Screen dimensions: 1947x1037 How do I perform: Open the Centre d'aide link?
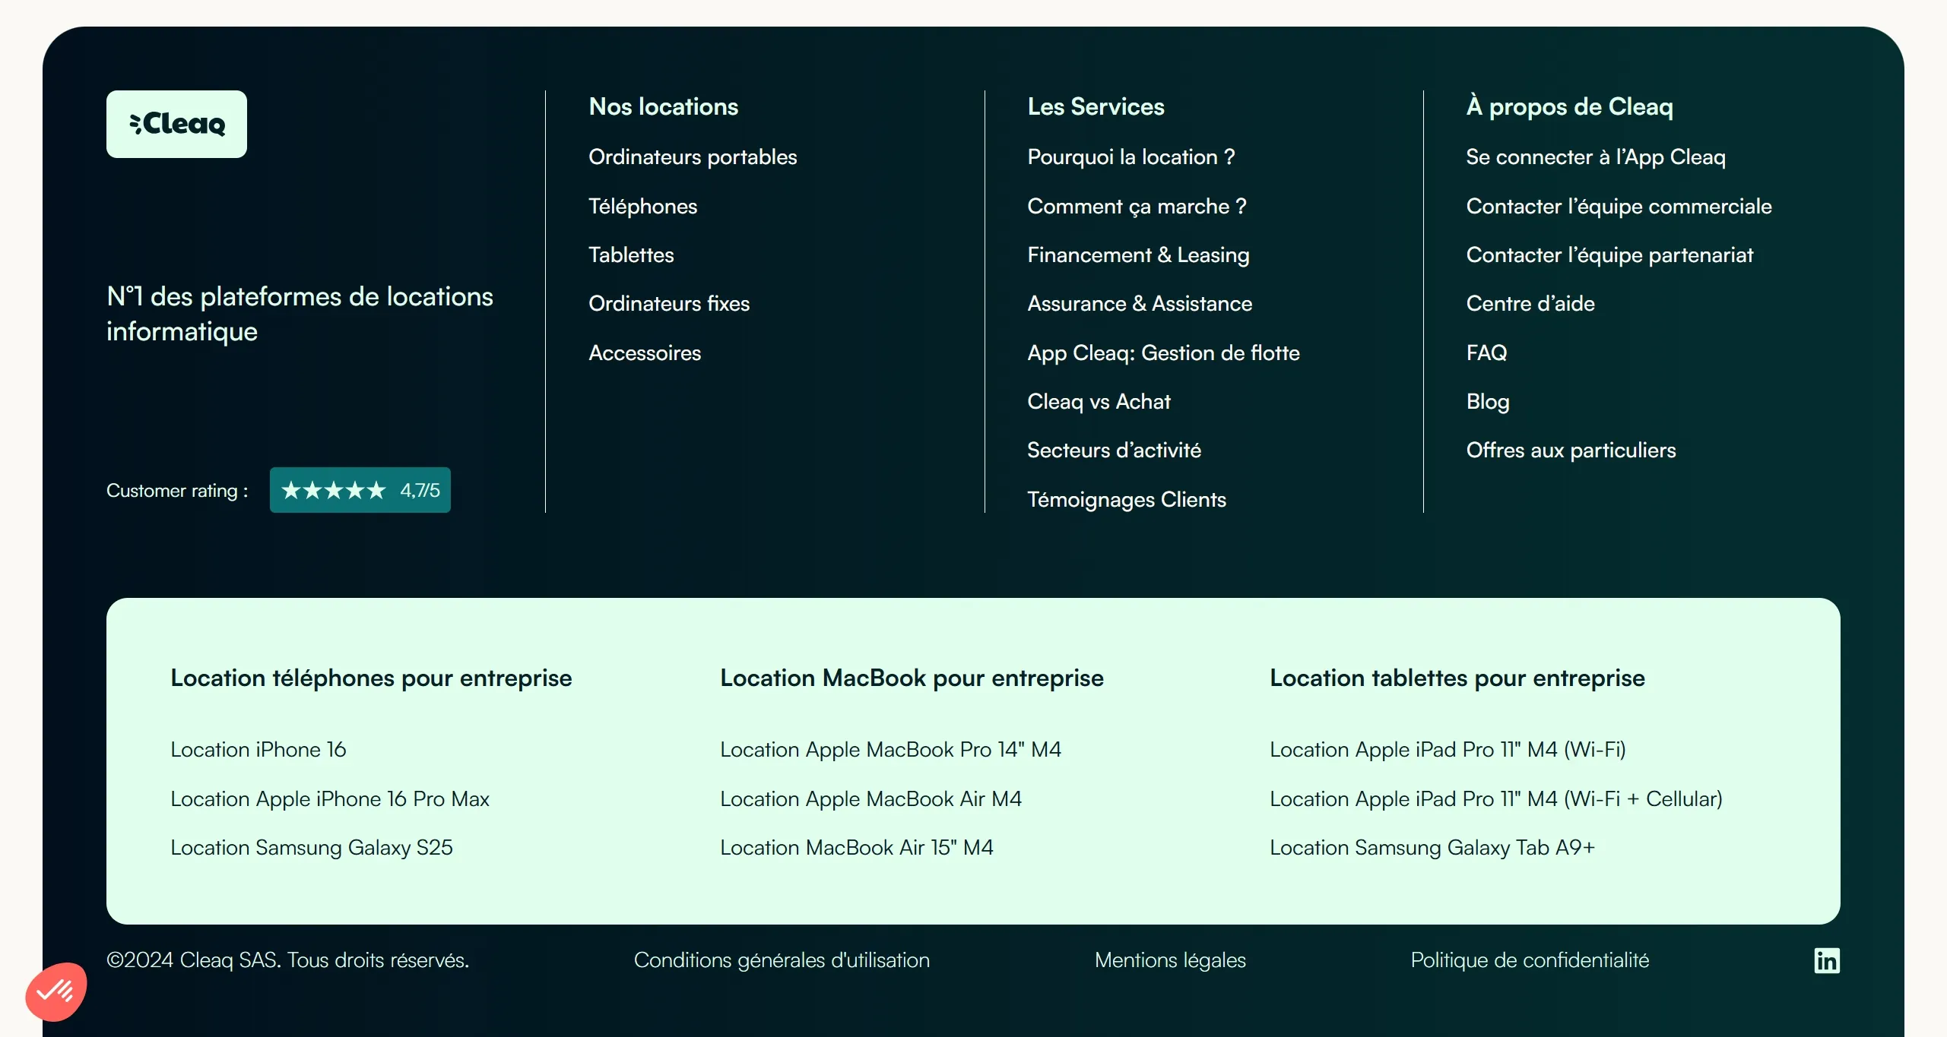coord(1530,303)
